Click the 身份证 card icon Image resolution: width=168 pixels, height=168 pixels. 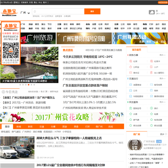pyautogui.click(x=131, y=73)
